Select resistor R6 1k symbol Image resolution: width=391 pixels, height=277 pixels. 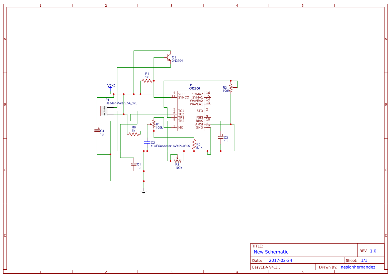pos(133,133)
